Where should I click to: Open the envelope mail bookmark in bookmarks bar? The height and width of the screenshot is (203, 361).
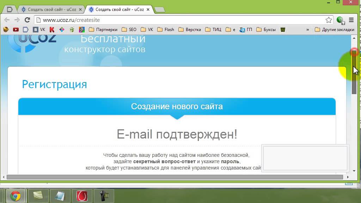click(x=25, y=30)
